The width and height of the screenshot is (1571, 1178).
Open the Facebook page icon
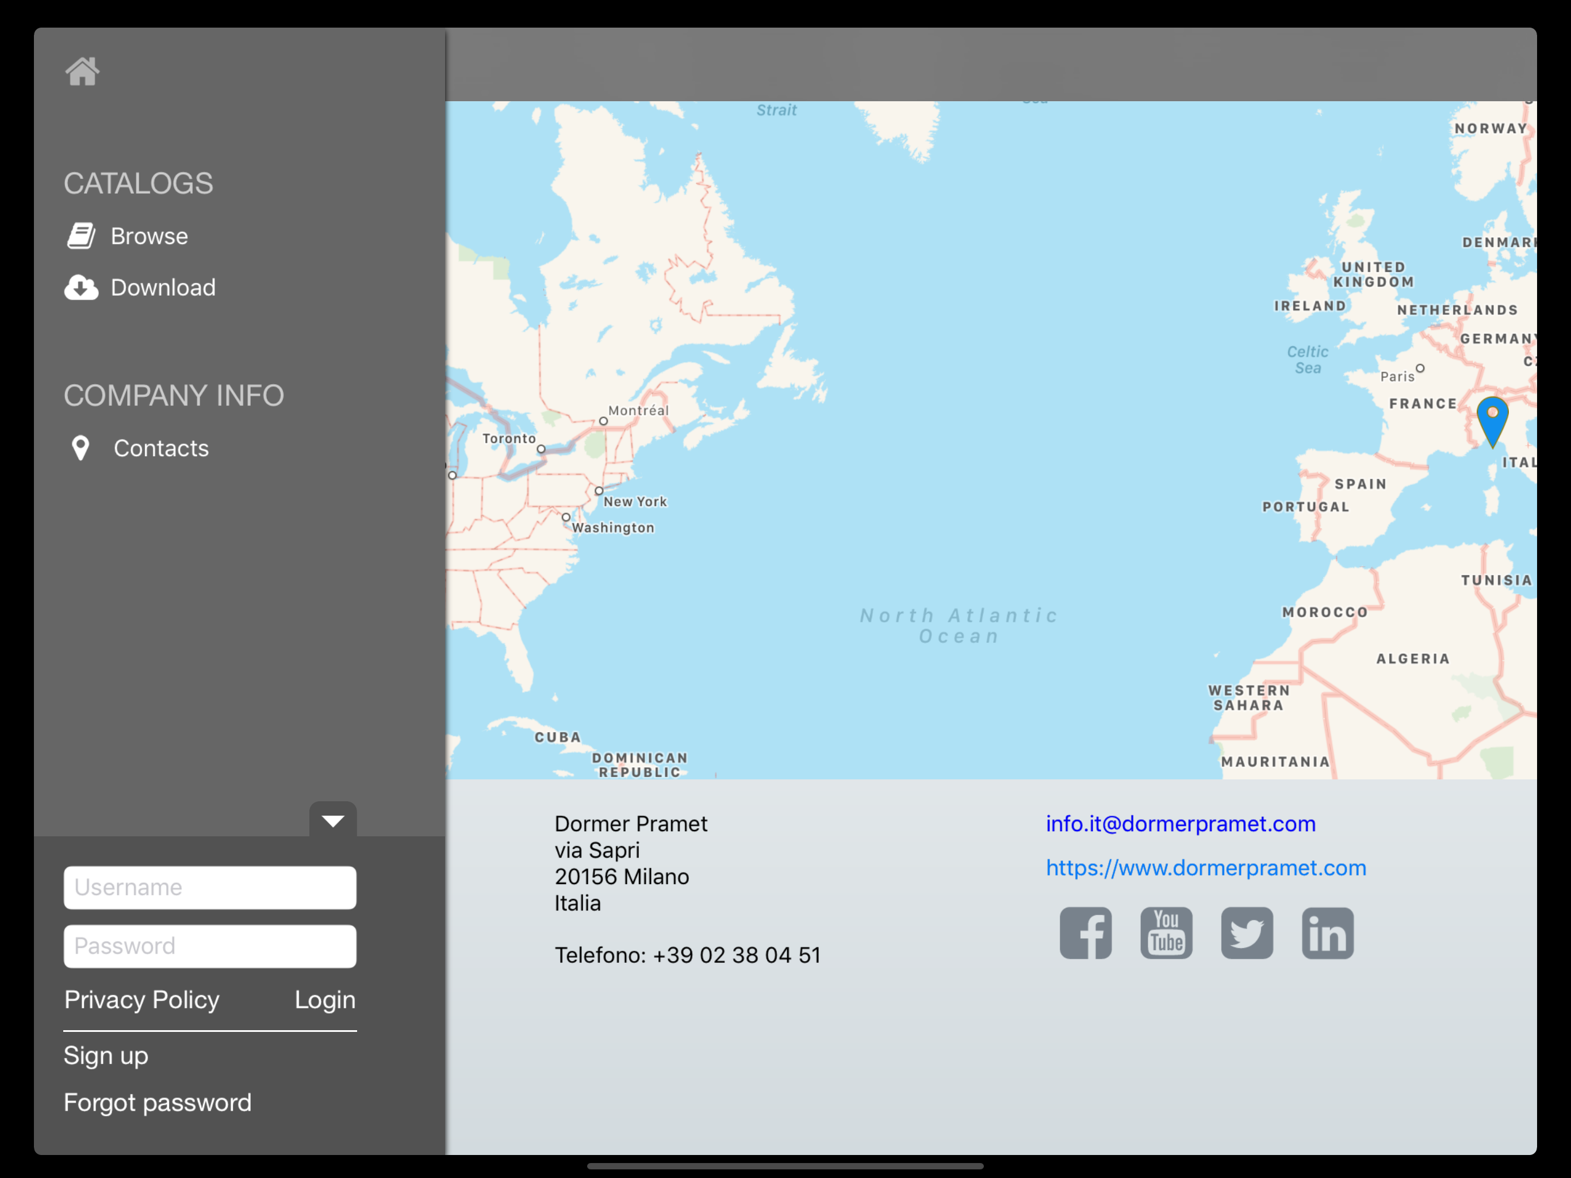pyautogui.click(x=1086, y=933)
